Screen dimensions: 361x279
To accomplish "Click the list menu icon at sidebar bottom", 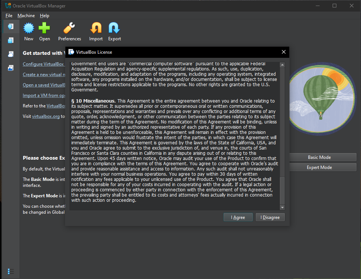I will pos(10,272).
